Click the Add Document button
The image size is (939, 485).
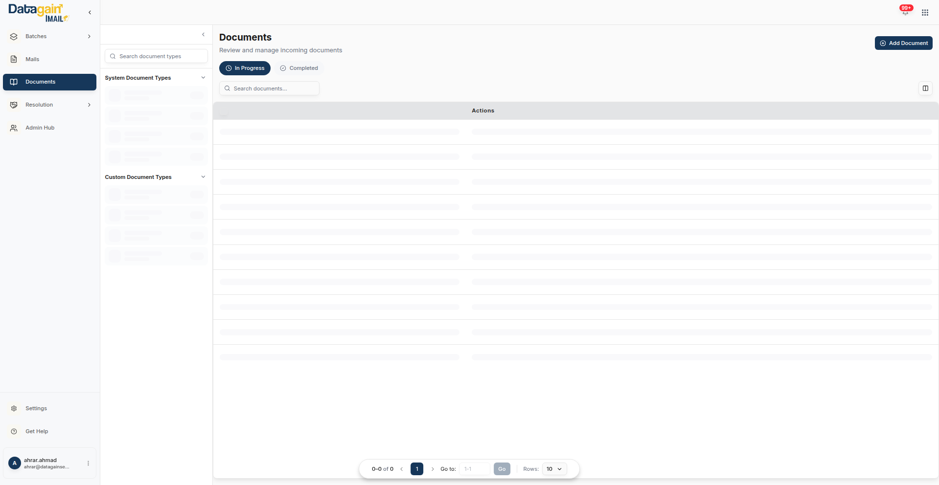tap(903, 43)
